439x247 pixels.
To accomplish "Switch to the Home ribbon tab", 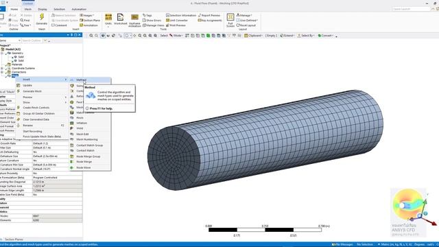I will tap(14, 9).
